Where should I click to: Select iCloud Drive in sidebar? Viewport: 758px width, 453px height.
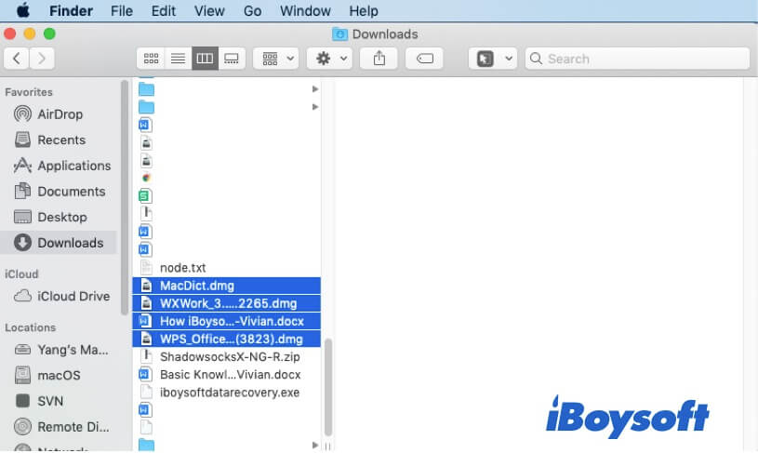(x=73, y=296)
